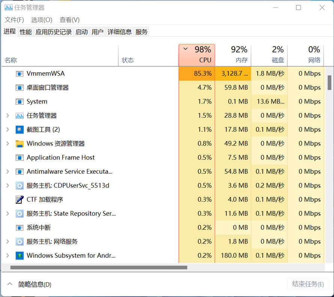Click the System process icon
This screenshot has height=297, width=334.
click(x=20, y=102)
